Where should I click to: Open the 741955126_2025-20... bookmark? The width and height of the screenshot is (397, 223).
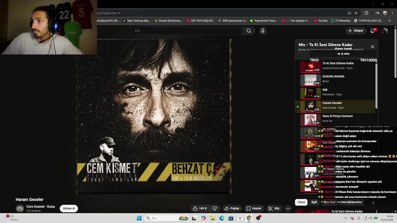368,21
